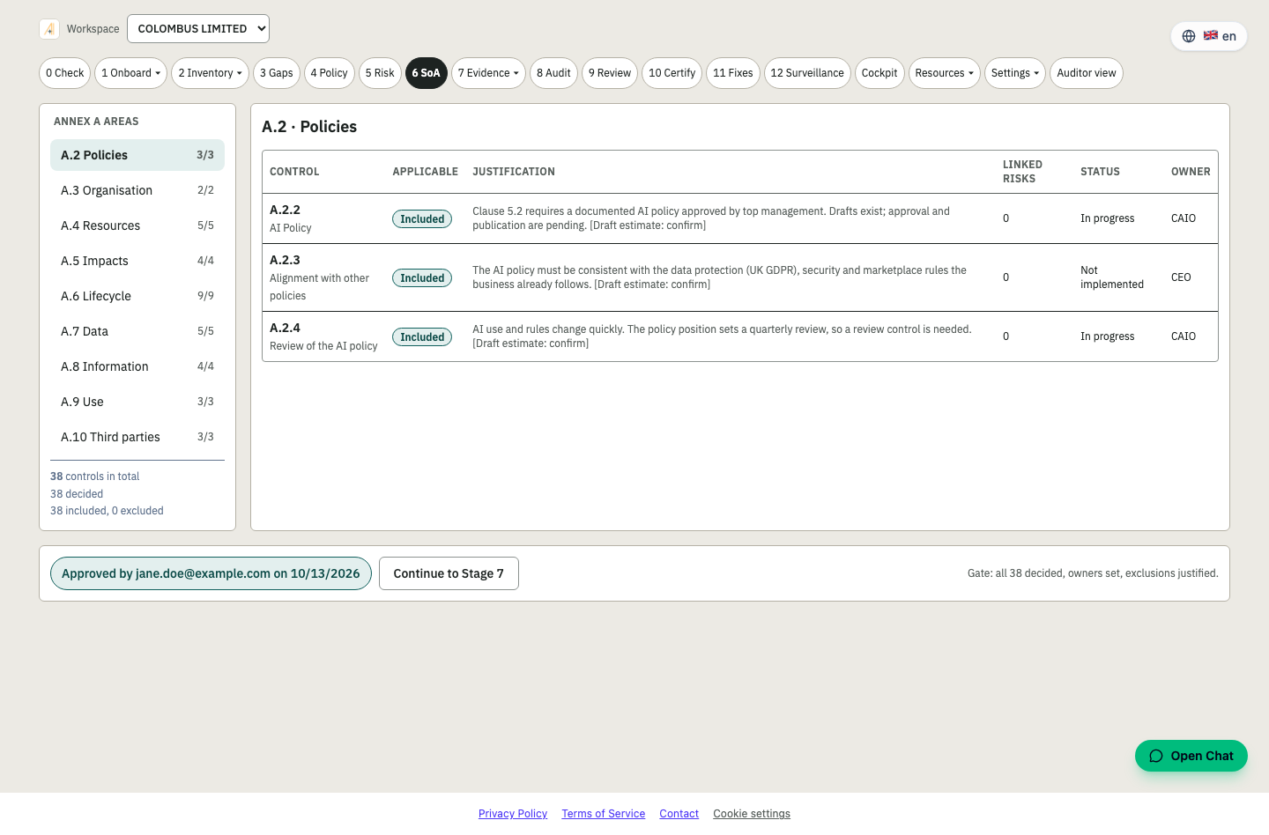Open the Terms of Service link
Viewport: 1269px width, 835px height.
[x=604, y=814]
